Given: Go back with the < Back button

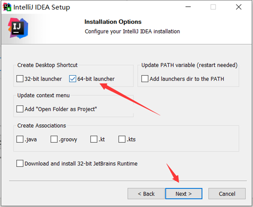Looking at the screenshot, I should click(x=146, y=194).
